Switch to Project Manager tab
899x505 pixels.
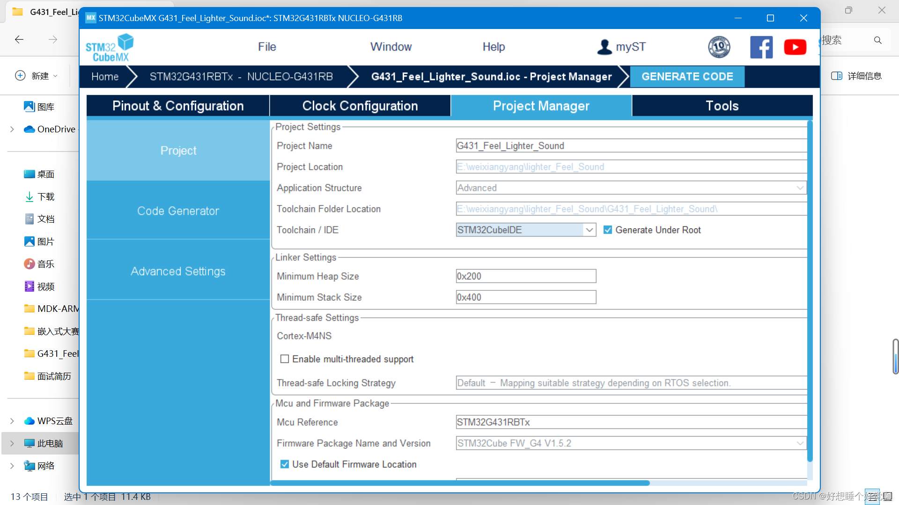[x=541, y=106]
